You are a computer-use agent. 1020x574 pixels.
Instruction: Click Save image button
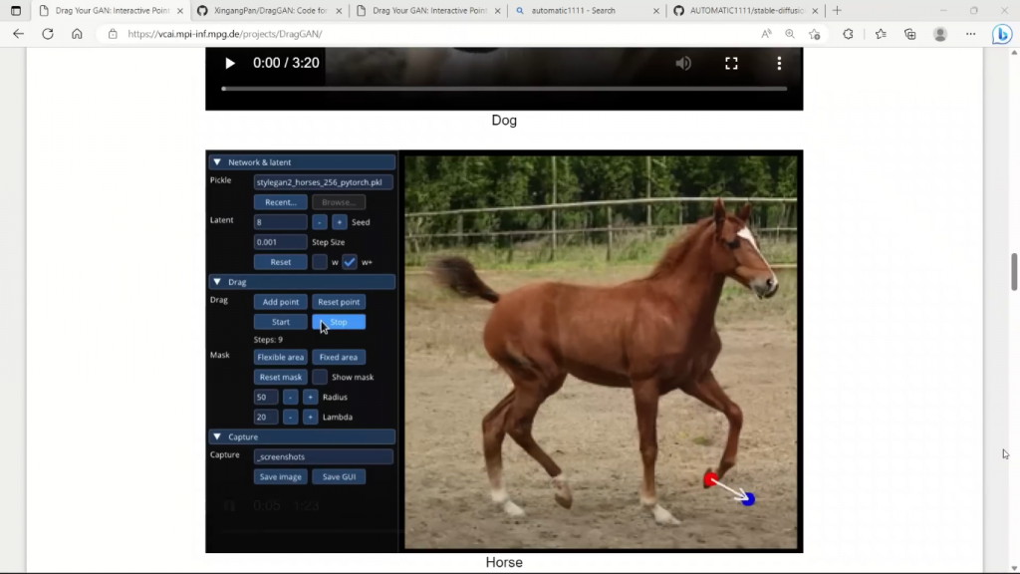[x=280, y=477]
